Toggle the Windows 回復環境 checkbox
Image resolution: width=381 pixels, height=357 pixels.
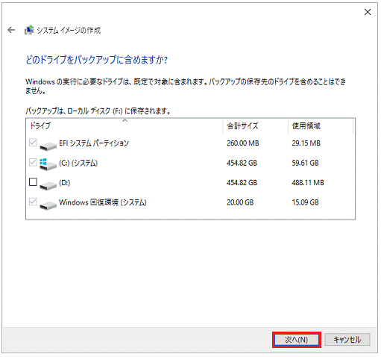[x=33, y=202]
